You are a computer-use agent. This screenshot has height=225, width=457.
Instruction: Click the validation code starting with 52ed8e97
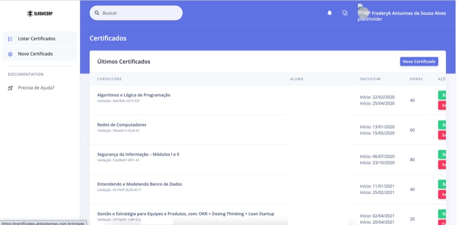(118, 160)
